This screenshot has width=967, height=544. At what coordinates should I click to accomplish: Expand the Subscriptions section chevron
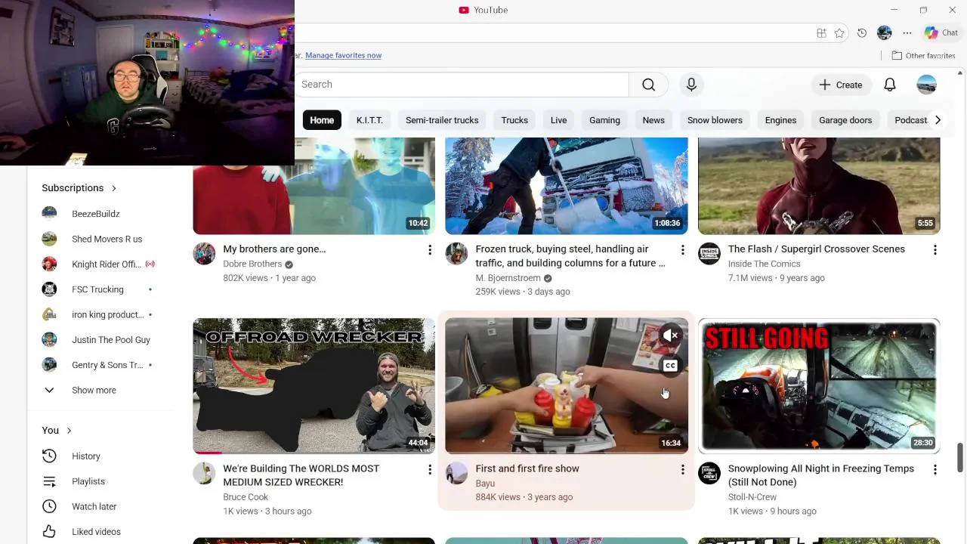[x=114, y=188]
